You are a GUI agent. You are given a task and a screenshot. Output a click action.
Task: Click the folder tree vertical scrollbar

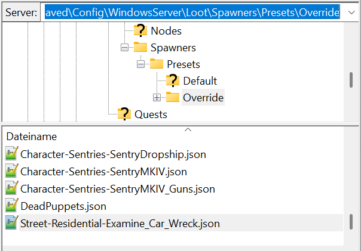[351, 79]
